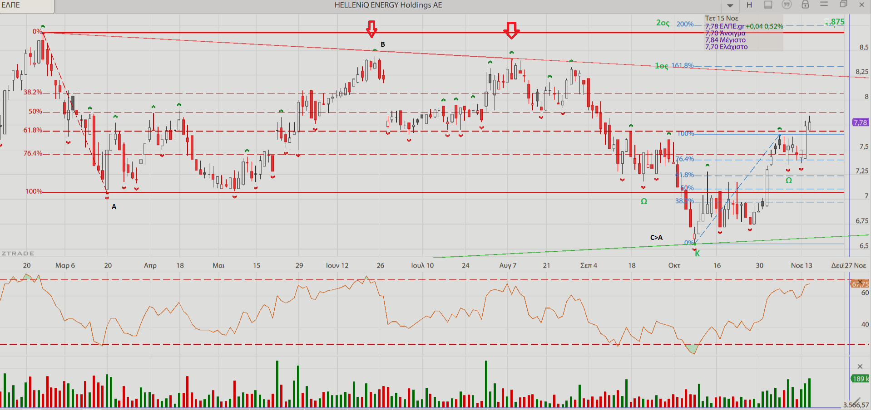Viewport: 871px width, 410px height.
Task: Close the RSI indicator panel
Action: click(860, 282)
